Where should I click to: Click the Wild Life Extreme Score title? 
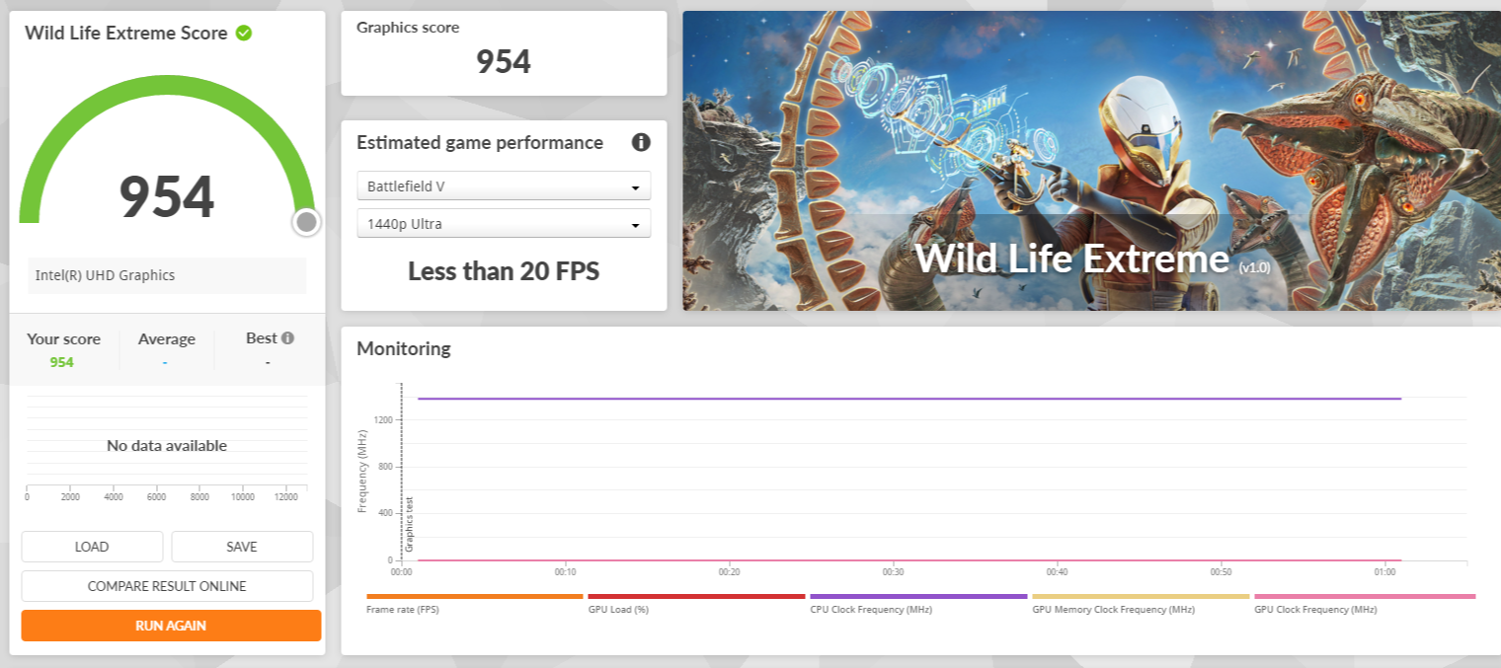pyautogui.click(x=125, y=33)
